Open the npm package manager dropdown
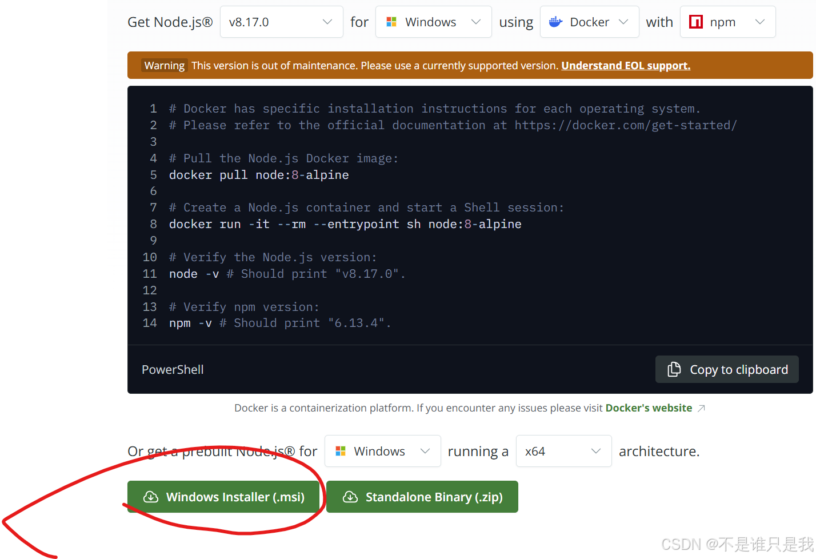Image resolution: width=816 pixels, height=559 pixels. pyautogui.click(x=727, y=22)
